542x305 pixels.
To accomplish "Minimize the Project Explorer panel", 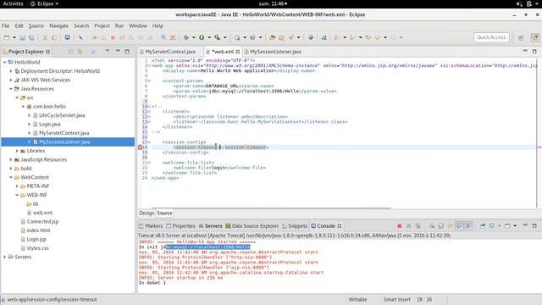I will [x=118, y=51].
